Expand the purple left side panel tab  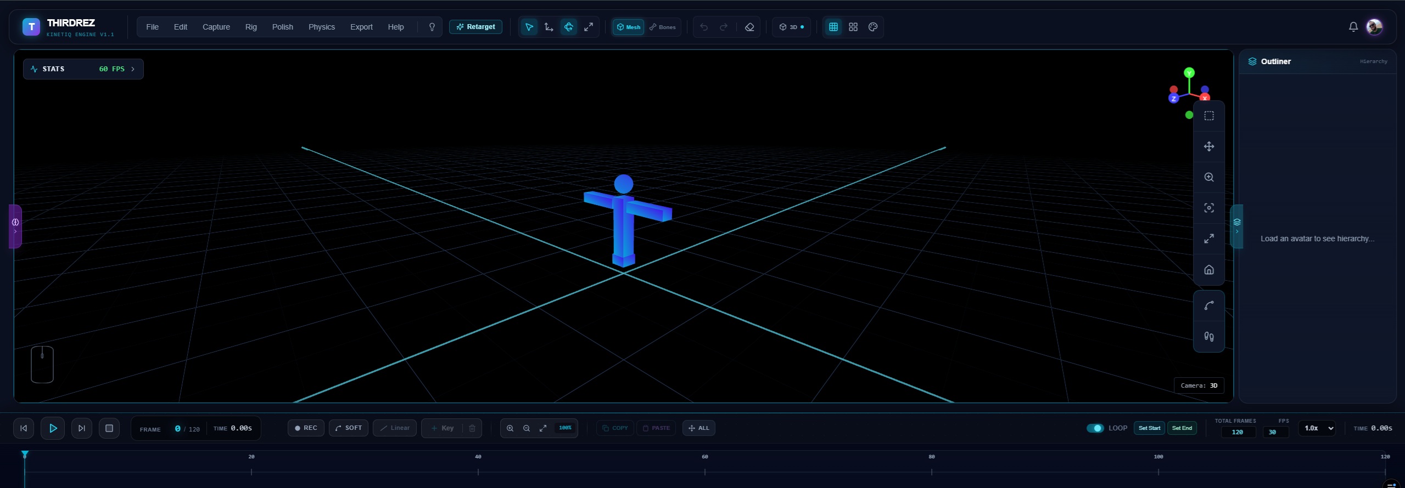15,226
